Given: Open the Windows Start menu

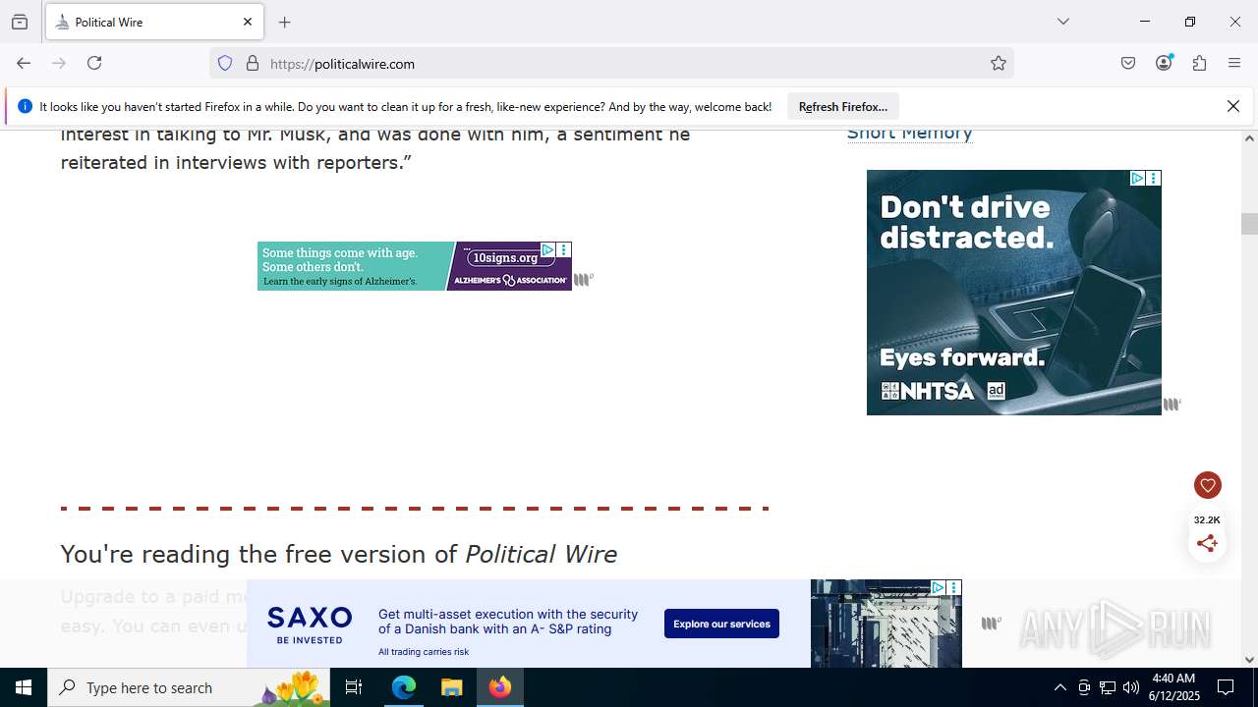Looking at the screenshot, I should (24, 687).
